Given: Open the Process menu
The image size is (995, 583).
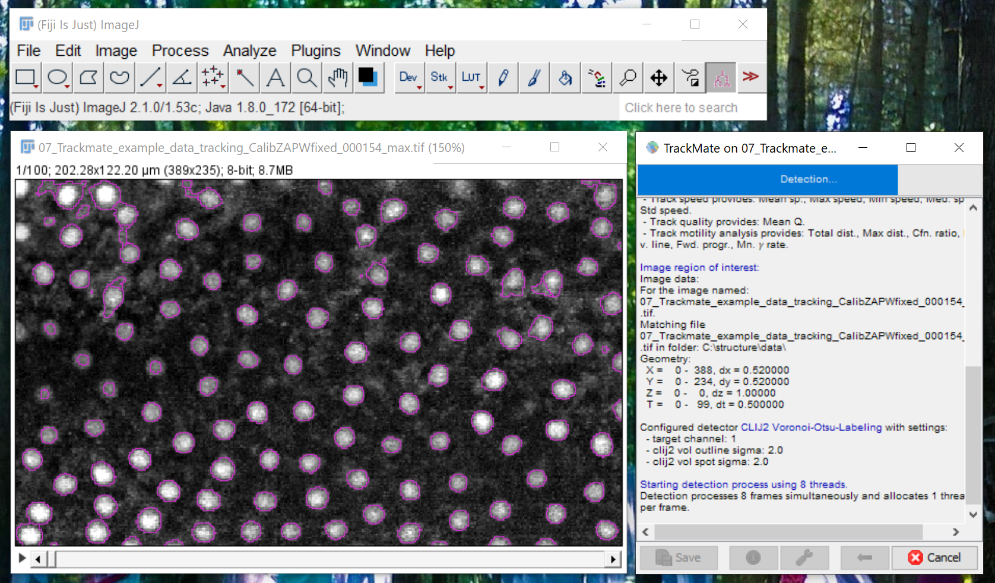Looking at the screenshot, I should (180, 50).
